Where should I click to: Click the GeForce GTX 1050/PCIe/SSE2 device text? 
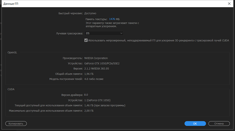pyautogui.click(x=102, y=63)
